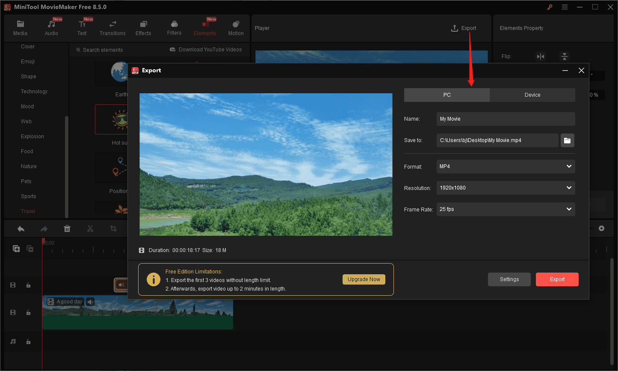This screenshot has height=371, width=618.
Task: Select the split (scissors) tool
Action: pyautogui.click(x=90, y=229)
